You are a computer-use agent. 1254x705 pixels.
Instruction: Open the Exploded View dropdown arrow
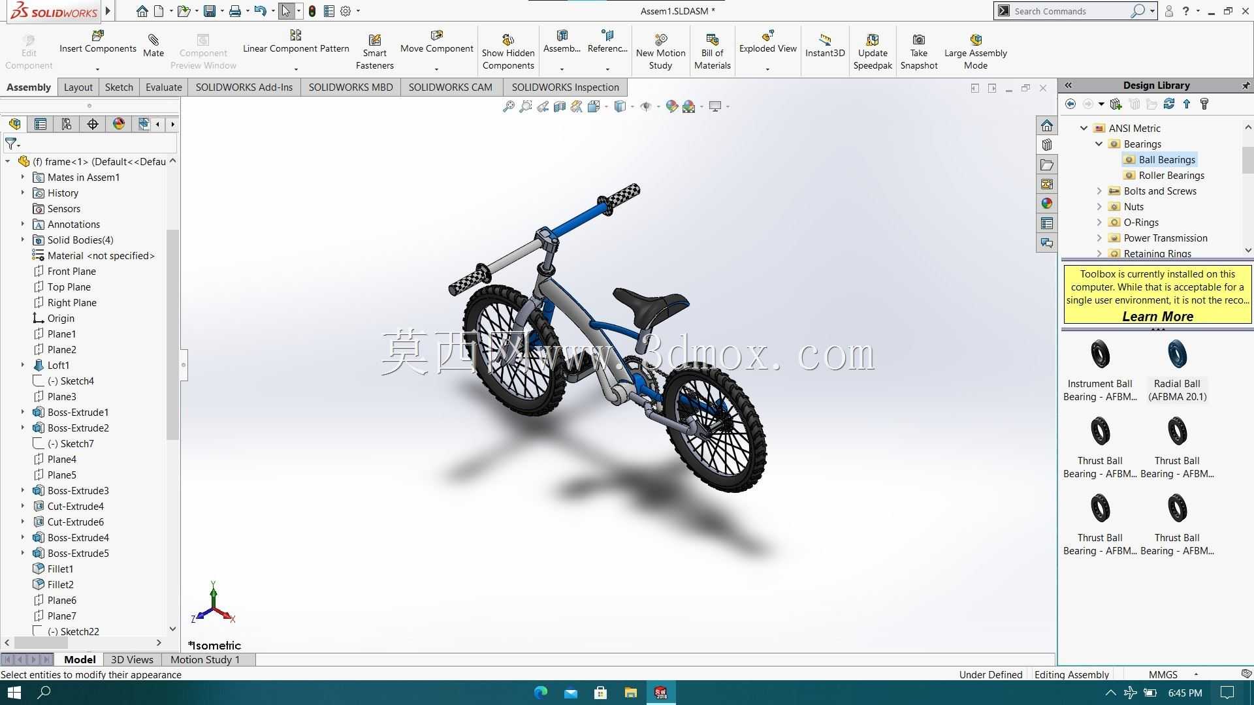point(767,69)
